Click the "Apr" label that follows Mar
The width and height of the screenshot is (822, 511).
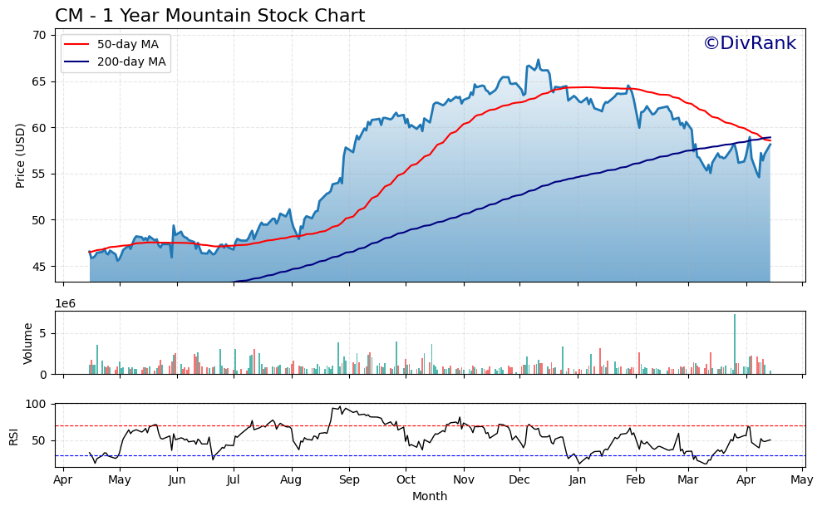tap(746, 480)
